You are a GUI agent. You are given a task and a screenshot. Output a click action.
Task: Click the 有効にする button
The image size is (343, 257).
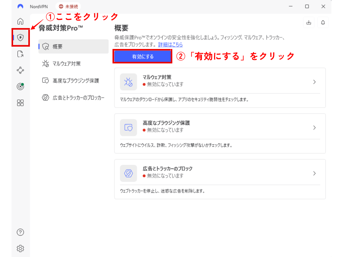click(142, 57)
